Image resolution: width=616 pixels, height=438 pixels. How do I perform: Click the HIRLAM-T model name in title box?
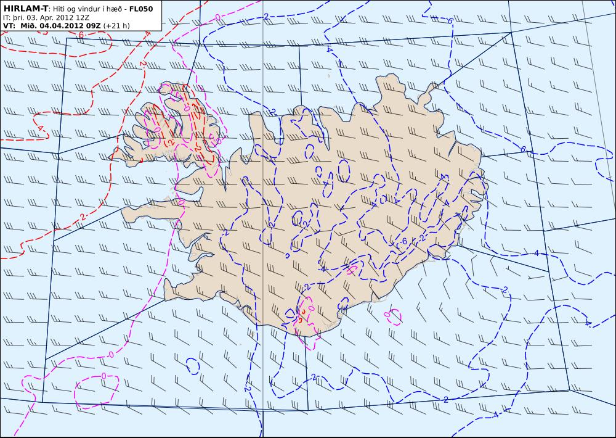pyautogui.click(x=25, y=9)
